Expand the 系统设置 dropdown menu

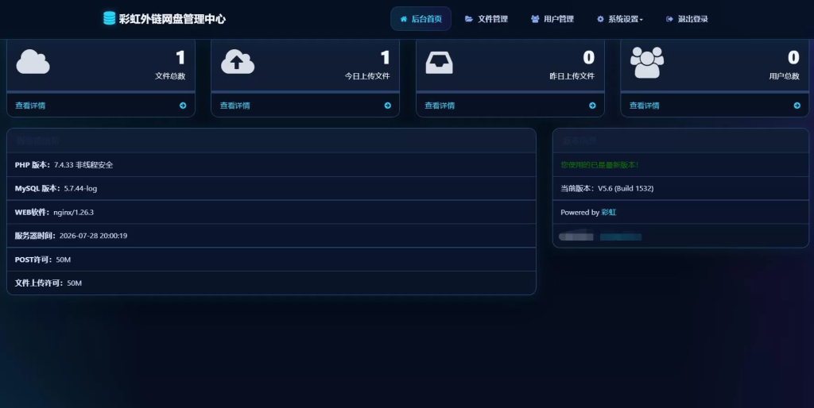tap(620, 19)
